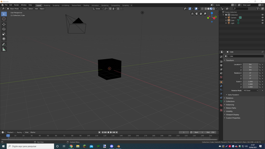Open Rotation Mode XYZ Euler dropdown

click(x=251, y=91)
